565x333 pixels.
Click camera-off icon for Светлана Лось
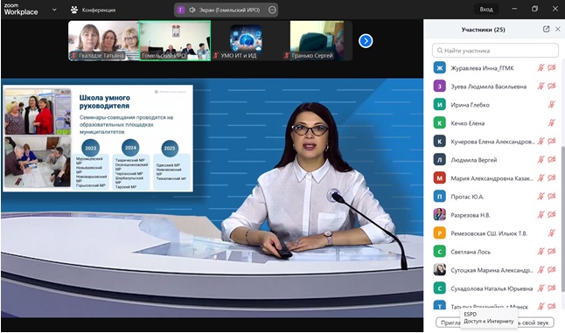point(551,252)
